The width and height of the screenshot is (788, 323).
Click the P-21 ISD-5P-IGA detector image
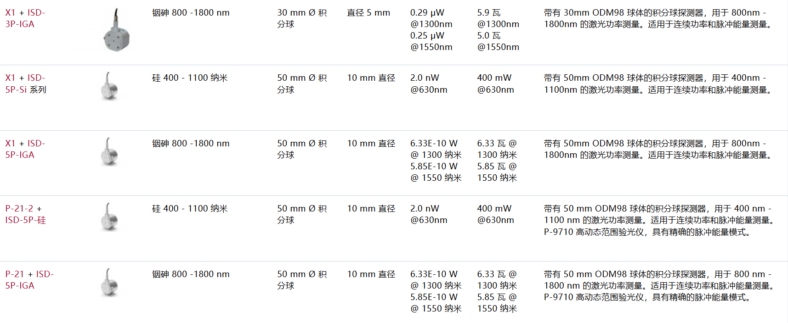point(109,282)
